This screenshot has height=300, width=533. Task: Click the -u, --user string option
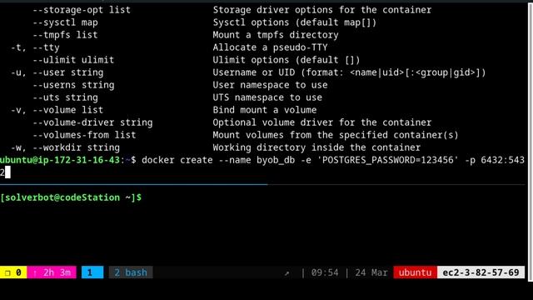[x=57, y=72]
